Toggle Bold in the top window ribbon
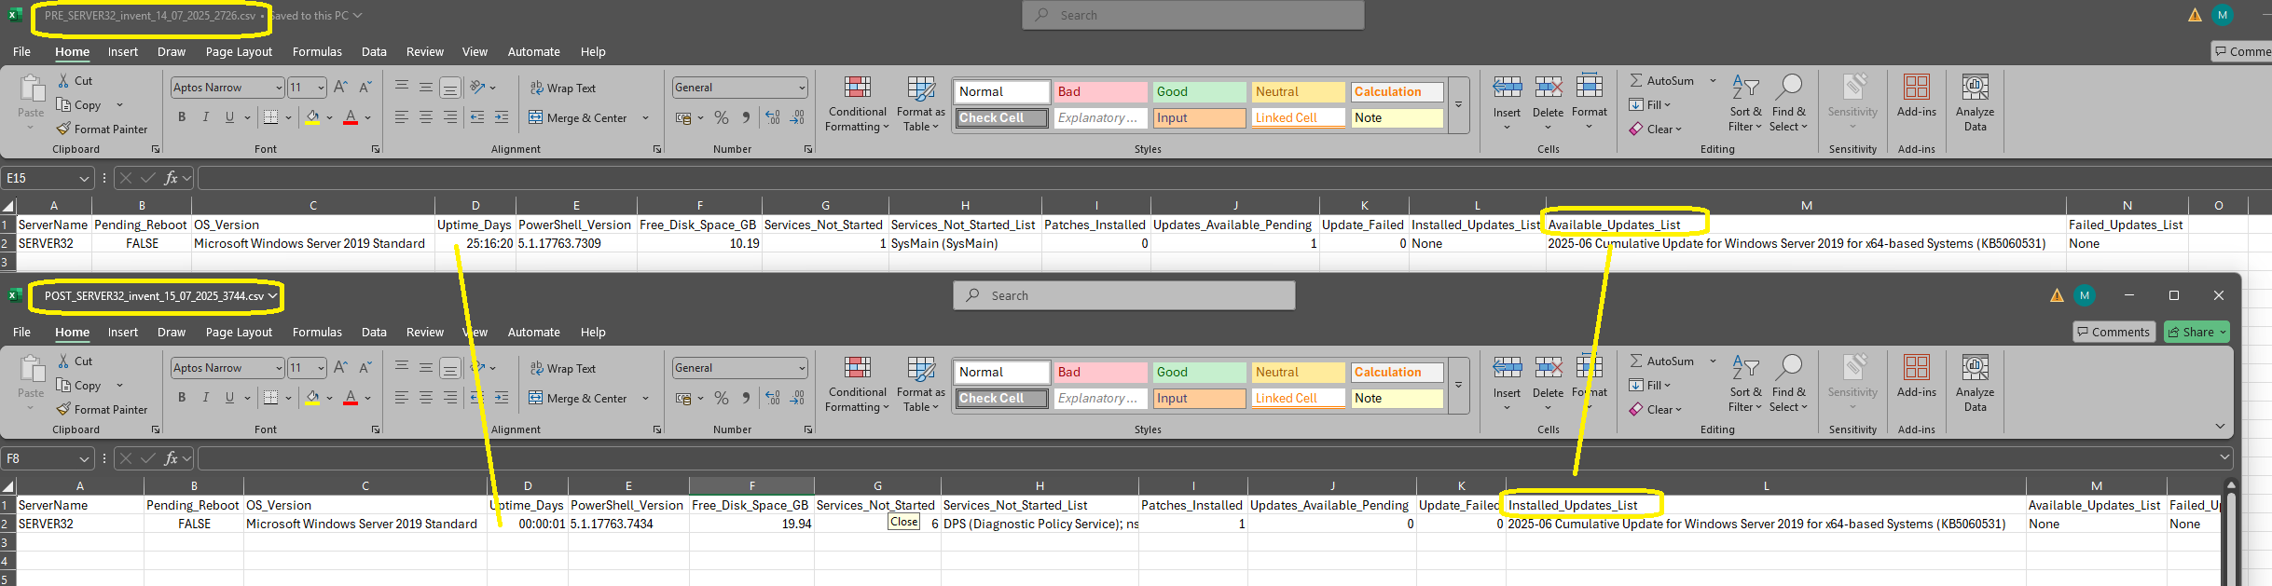The width and height of the screenshot is (2272, 586). 182,117
